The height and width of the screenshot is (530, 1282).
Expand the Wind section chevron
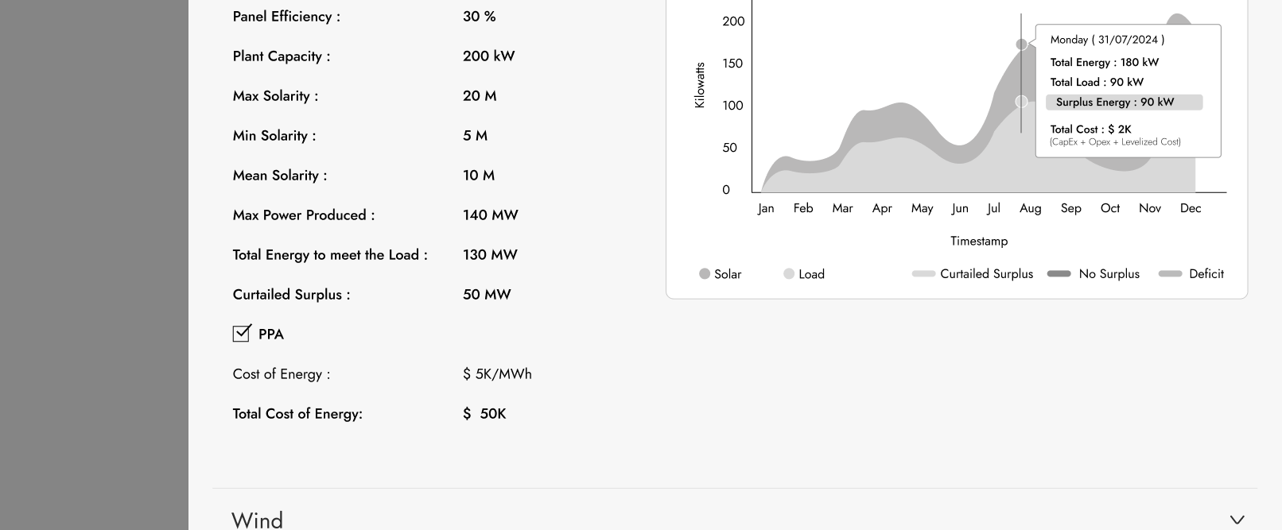1237,520
